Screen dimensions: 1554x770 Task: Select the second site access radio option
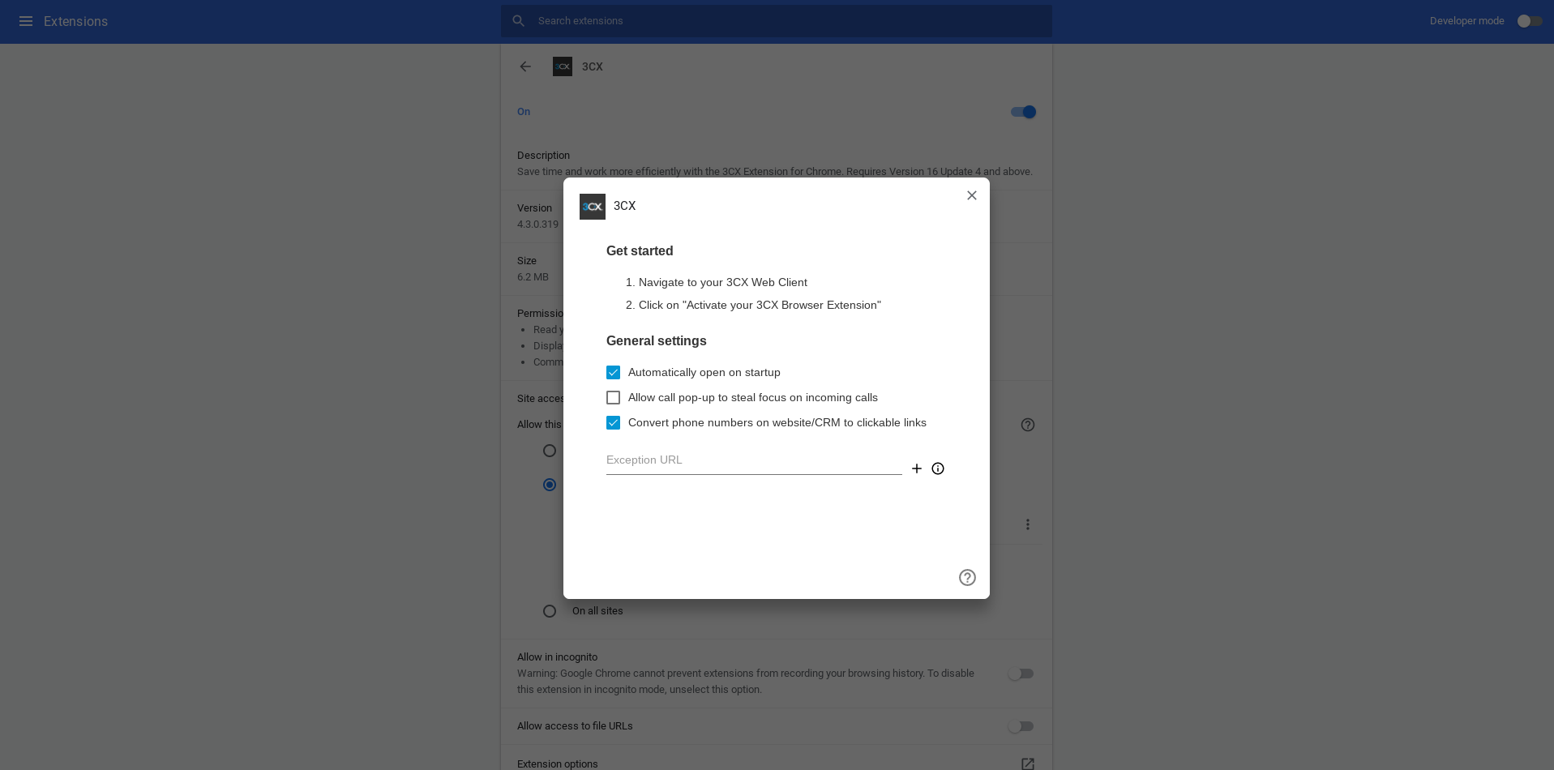coord(550,485)
